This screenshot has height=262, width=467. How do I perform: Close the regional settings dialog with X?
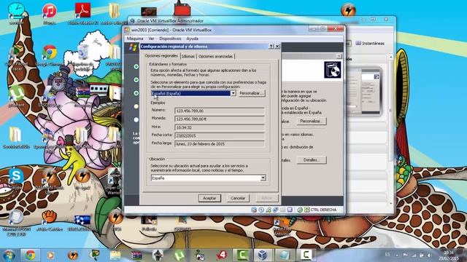tap(277, 47)
